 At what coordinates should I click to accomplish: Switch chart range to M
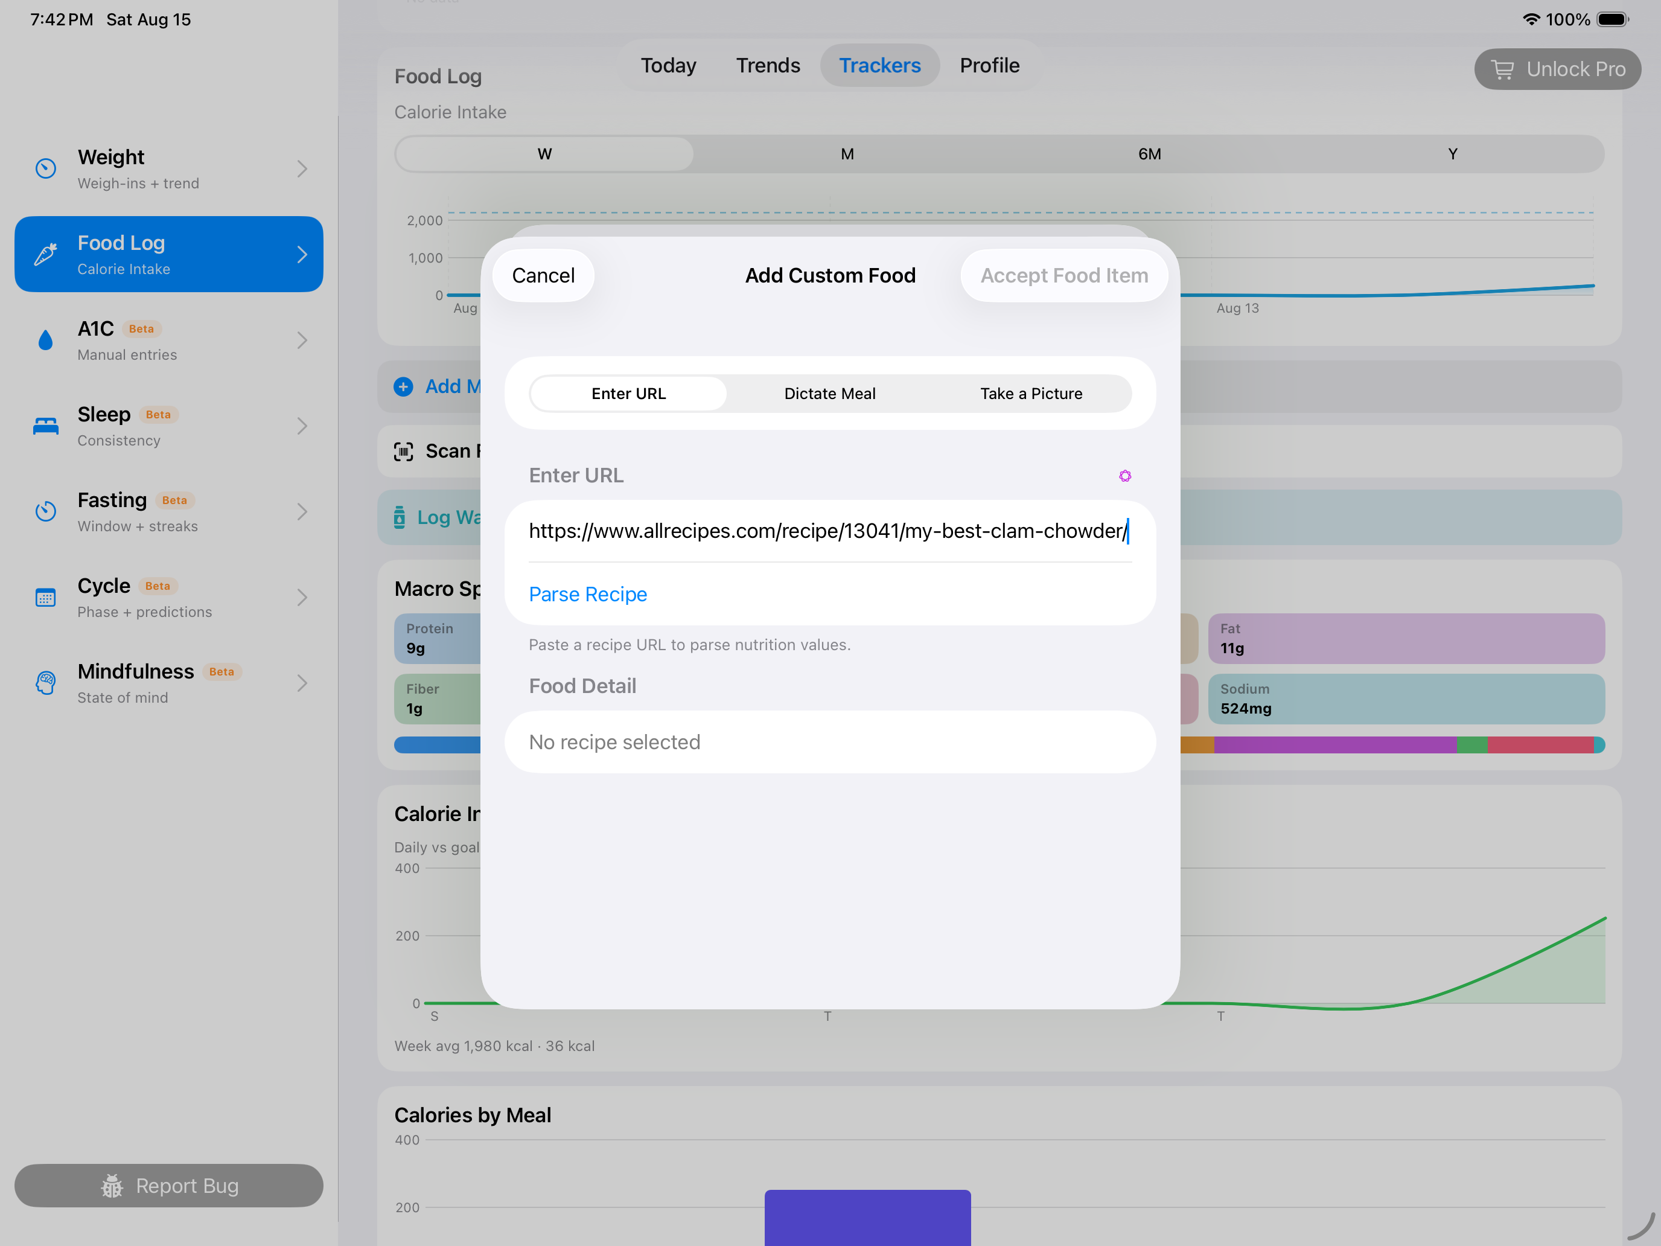pos(847,154)
